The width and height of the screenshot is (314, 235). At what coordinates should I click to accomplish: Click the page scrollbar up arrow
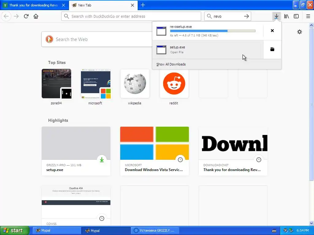click(x=311, y=25)
